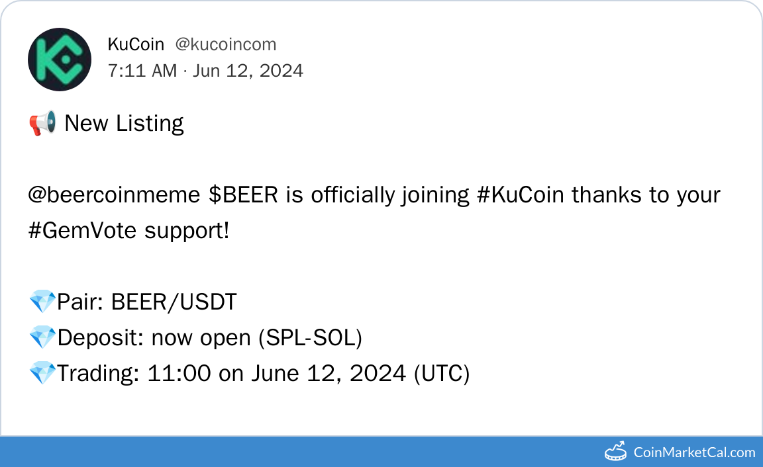Open the @beercoinmeme mention
The image size is (763, 467).
click(x=114, y=196)
